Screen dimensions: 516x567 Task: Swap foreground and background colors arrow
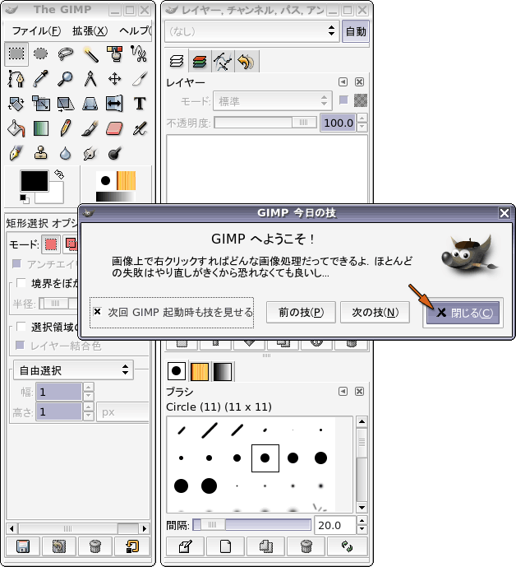59,174
